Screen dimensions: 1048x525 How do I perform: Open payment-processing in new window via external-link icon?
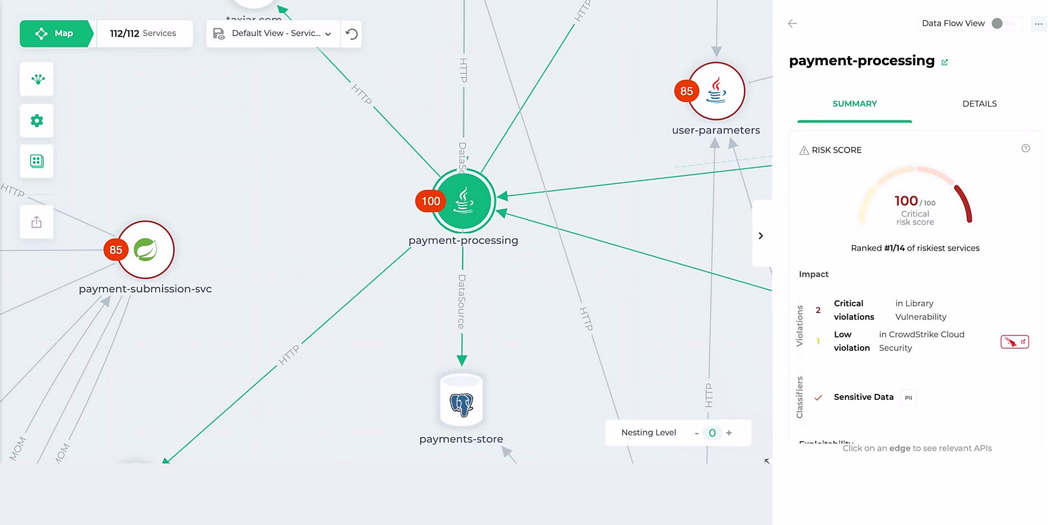click(x=945, y=62)
